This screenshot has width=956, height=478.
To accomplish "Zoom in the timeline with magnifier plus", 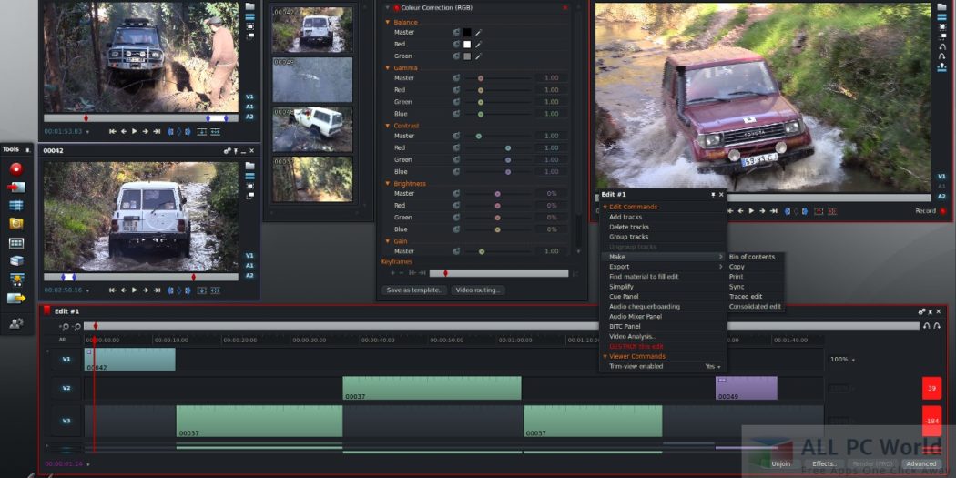I will pyautogui.click(x=65, y=327).
